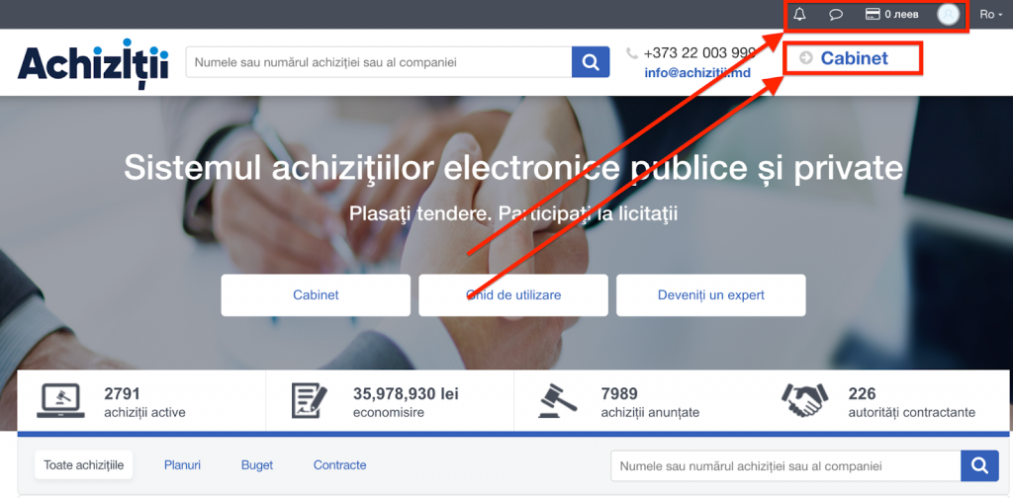The height and width of the screenshot is (498, 1013).
Task: Click the gavel icon for achiziții anunțate
Action: click(558, 400)
